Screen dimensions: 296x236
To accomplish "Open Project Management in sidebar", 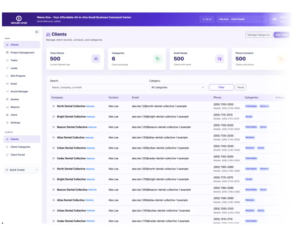I will 22,52.
